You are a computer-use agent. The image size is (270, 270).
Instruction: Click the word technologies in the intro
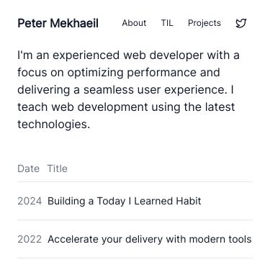point(53,125)
